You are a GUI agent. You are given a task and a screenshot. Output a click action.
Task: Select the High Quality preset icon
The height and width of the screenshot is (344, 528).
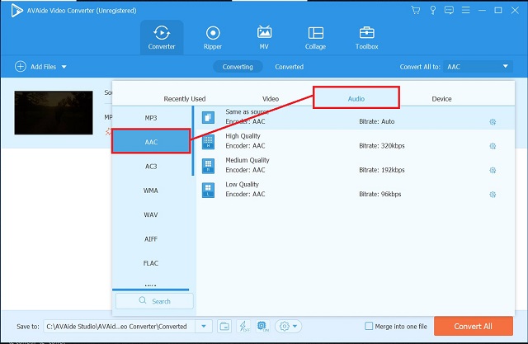coord(208,142)
